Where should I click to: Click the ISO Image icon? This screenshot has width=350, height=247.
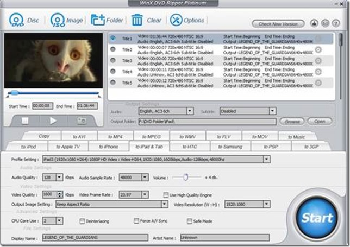tap(57, 20)
